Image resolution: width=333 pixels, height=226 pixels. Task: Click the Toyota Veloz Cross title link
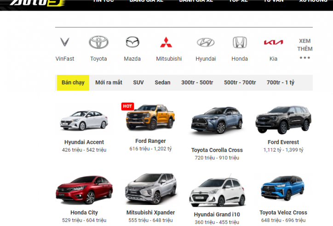pos(283,212)
